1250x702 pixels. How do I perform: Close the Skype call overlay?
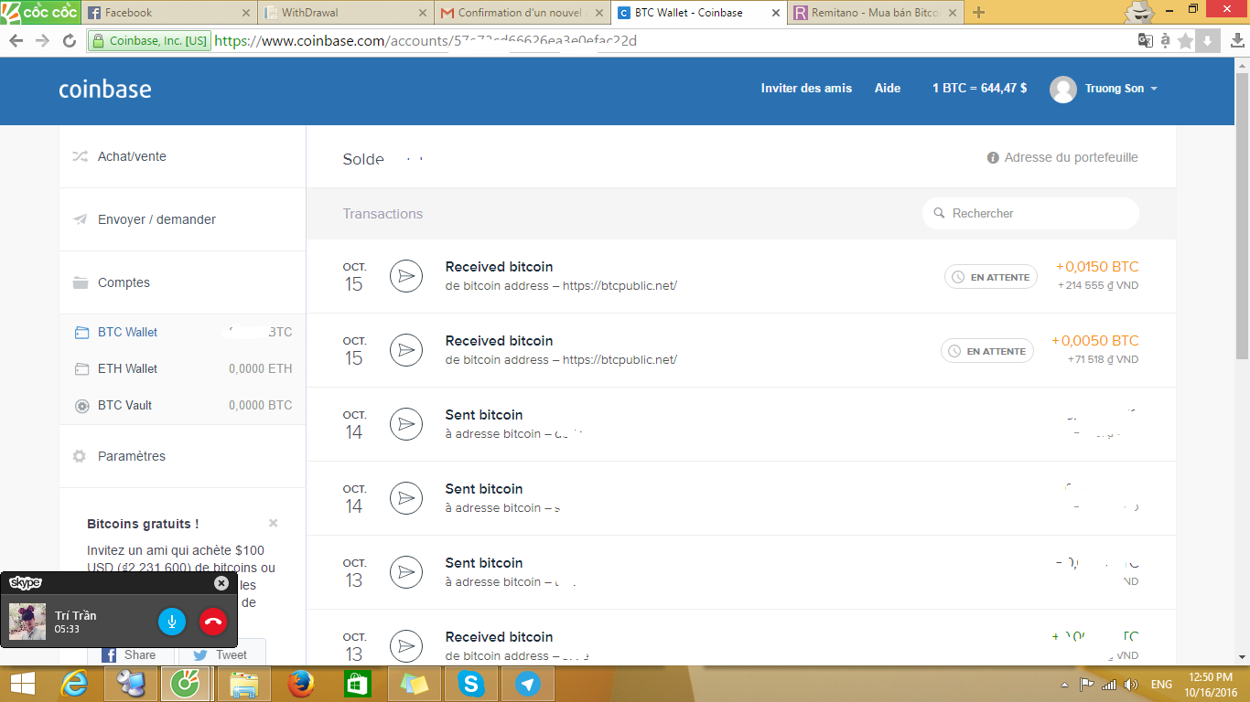pos(221,583)
